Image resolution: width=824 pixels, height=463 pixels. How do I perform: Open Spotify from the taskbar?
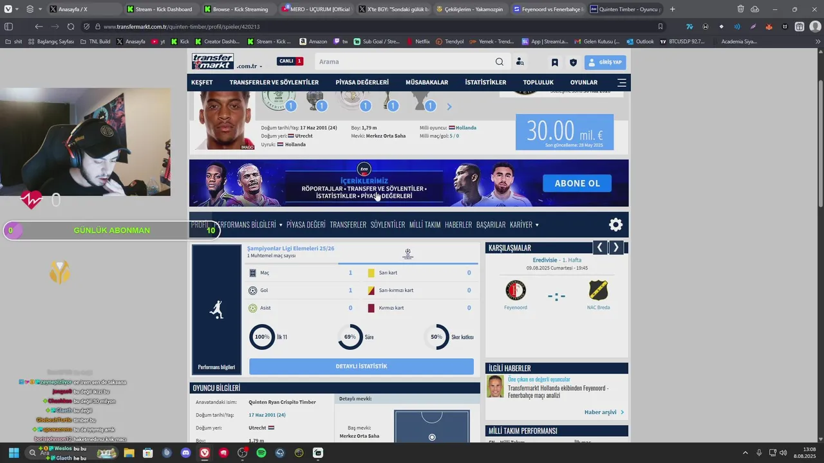tap(261, 453)
